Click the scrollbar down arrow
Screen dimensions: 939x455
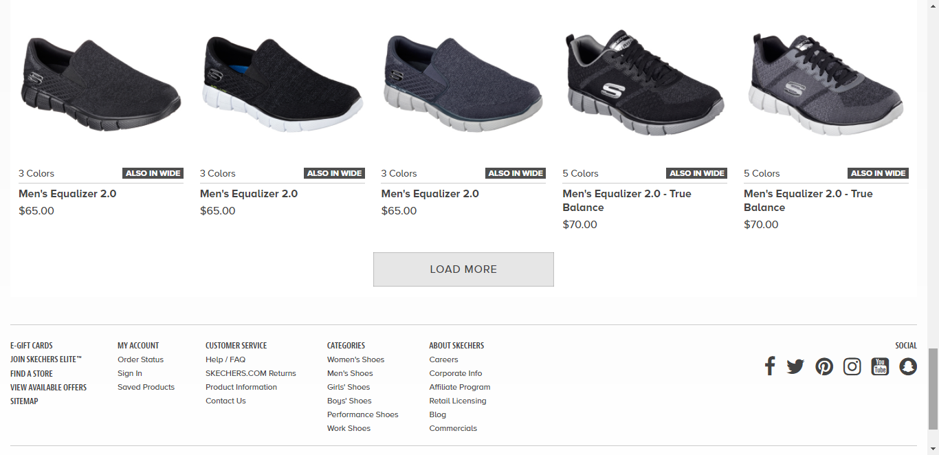click(933, 449)
